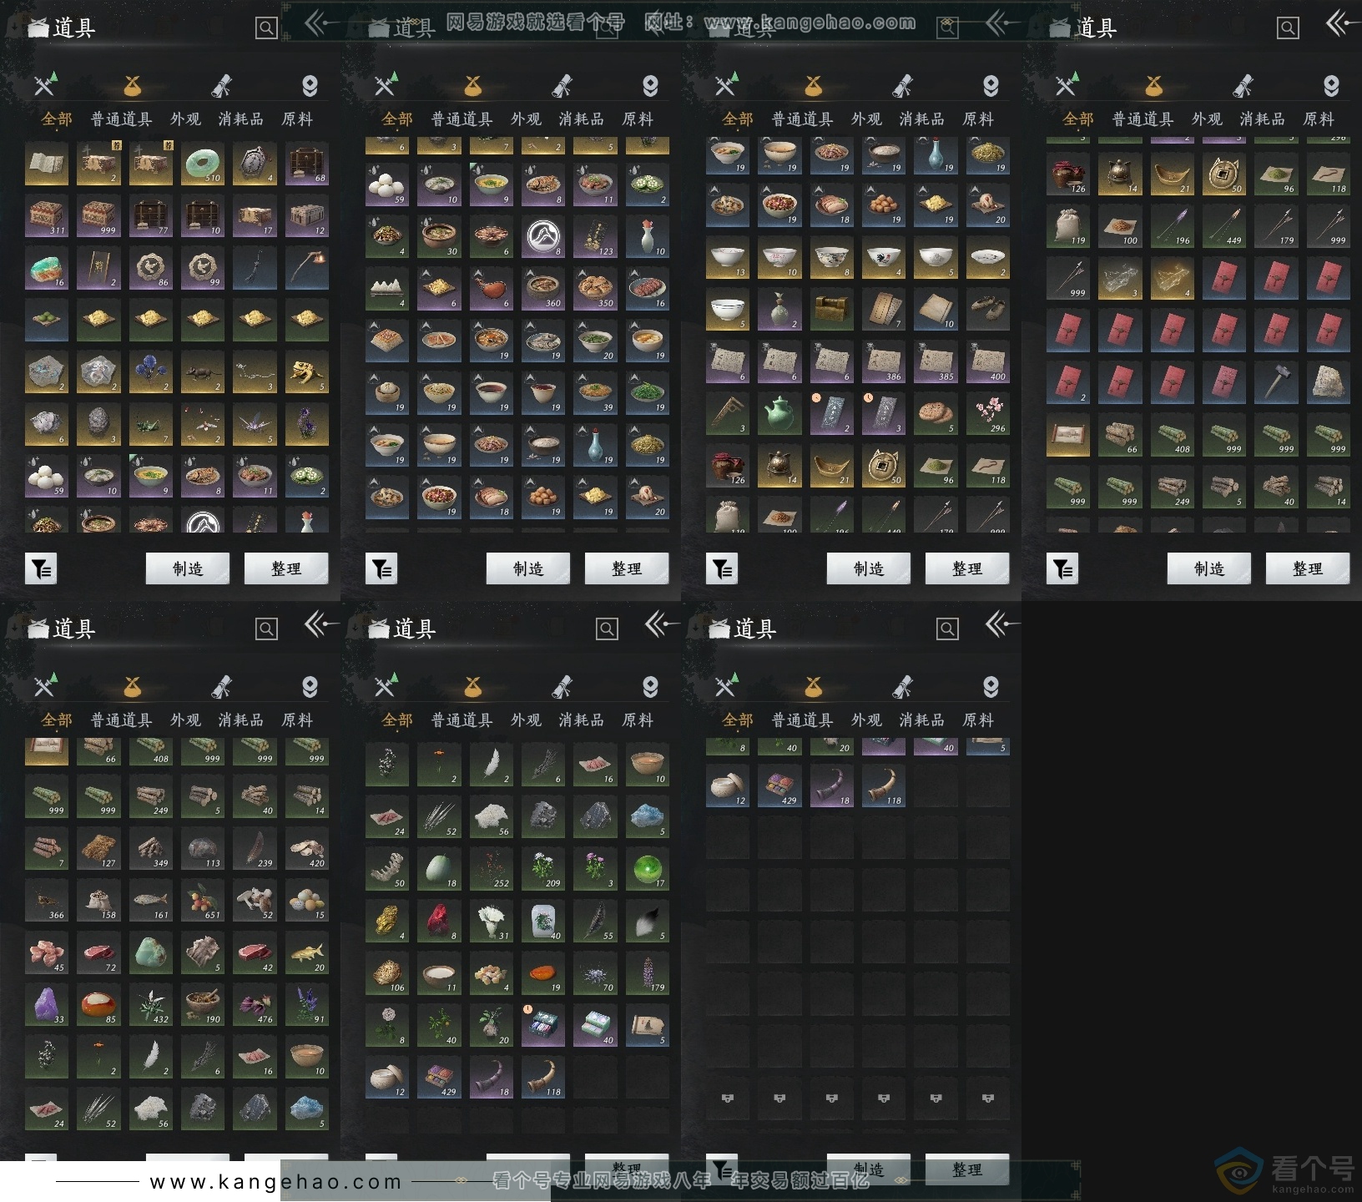This screenshot has height=1202, width=1362.
Task: Select the medal category icon in second panel
Action: click(650, 85)
